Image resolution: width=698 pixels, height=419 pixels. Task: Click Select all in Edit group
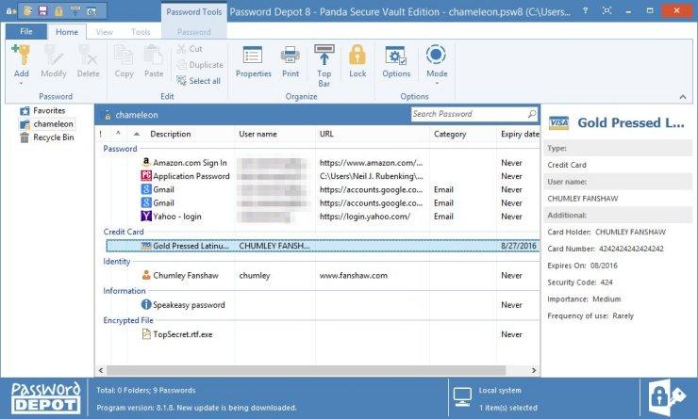tap(198, 81)
